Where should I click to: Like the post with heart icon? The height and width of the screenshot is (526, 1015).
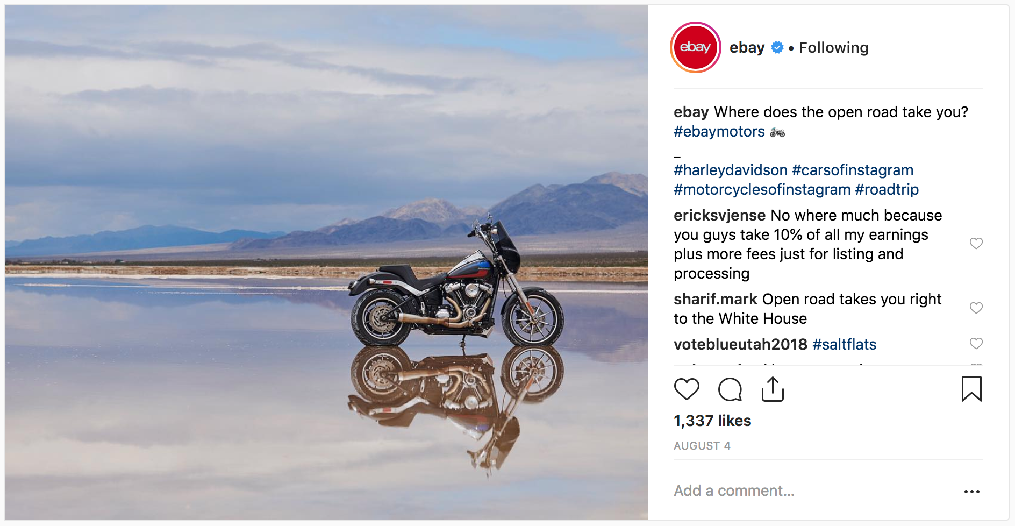click(x=687, y=389)
